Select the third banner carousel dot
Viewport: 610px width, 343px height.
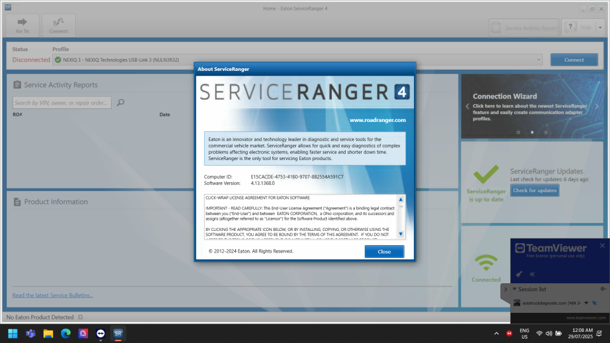pos(546,132)
